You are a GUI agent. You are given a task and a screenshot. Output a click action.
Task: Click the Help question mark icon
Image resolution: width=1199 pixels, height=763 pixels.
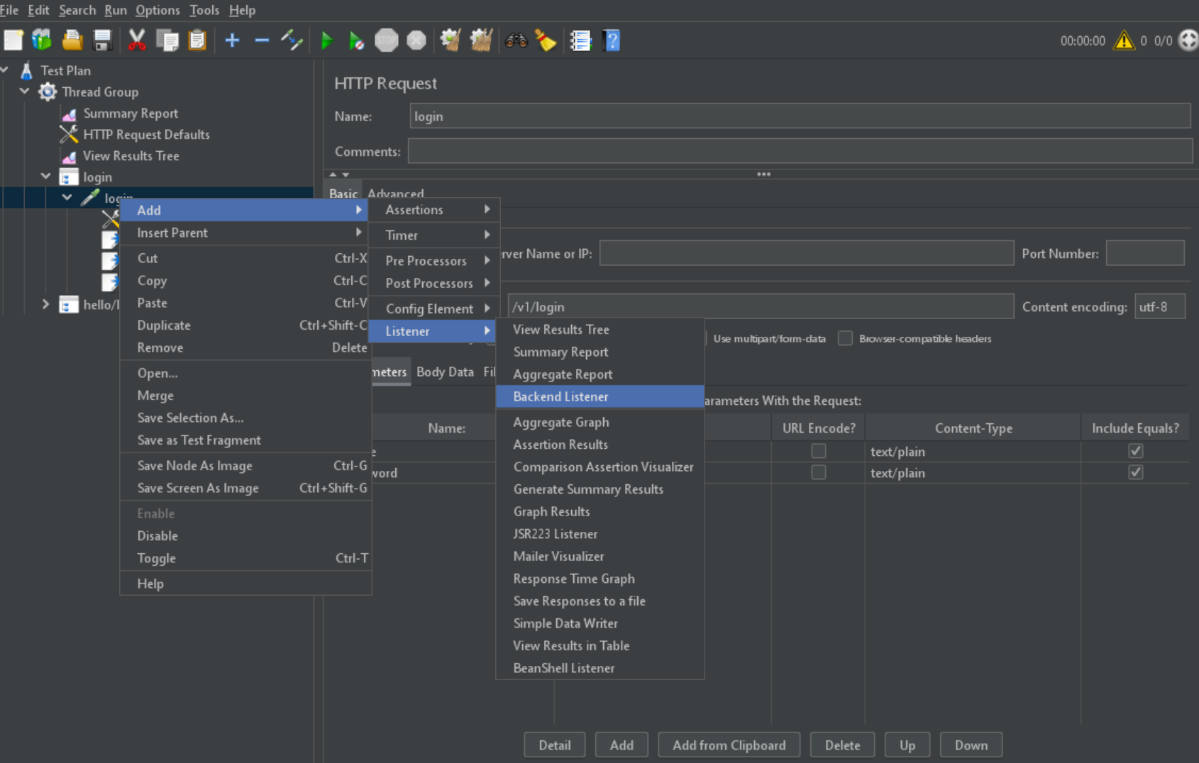coord(612,40)
